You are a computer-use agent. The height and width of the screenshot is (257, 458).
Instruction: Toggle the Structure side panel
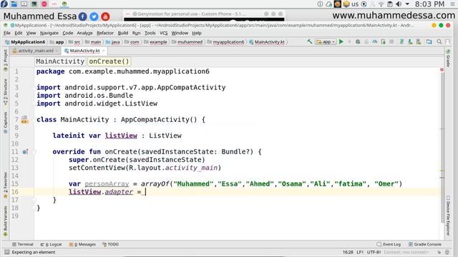click(5, 91)
